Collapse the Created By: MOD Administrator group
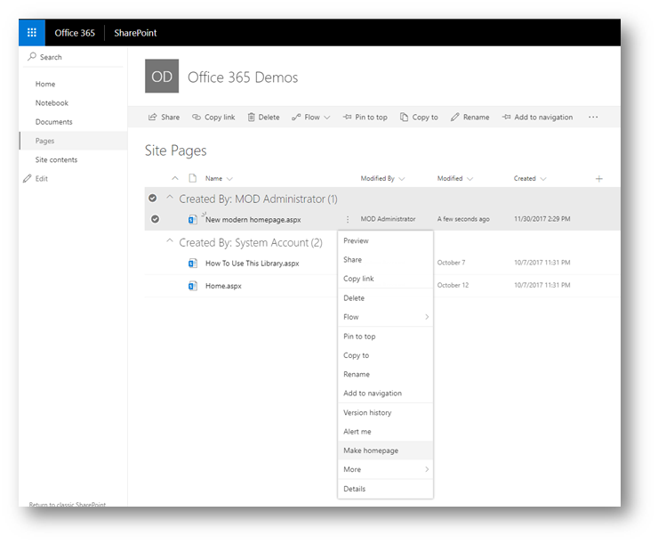The width and height of the screenshot is (658, 544). (170, 197)
